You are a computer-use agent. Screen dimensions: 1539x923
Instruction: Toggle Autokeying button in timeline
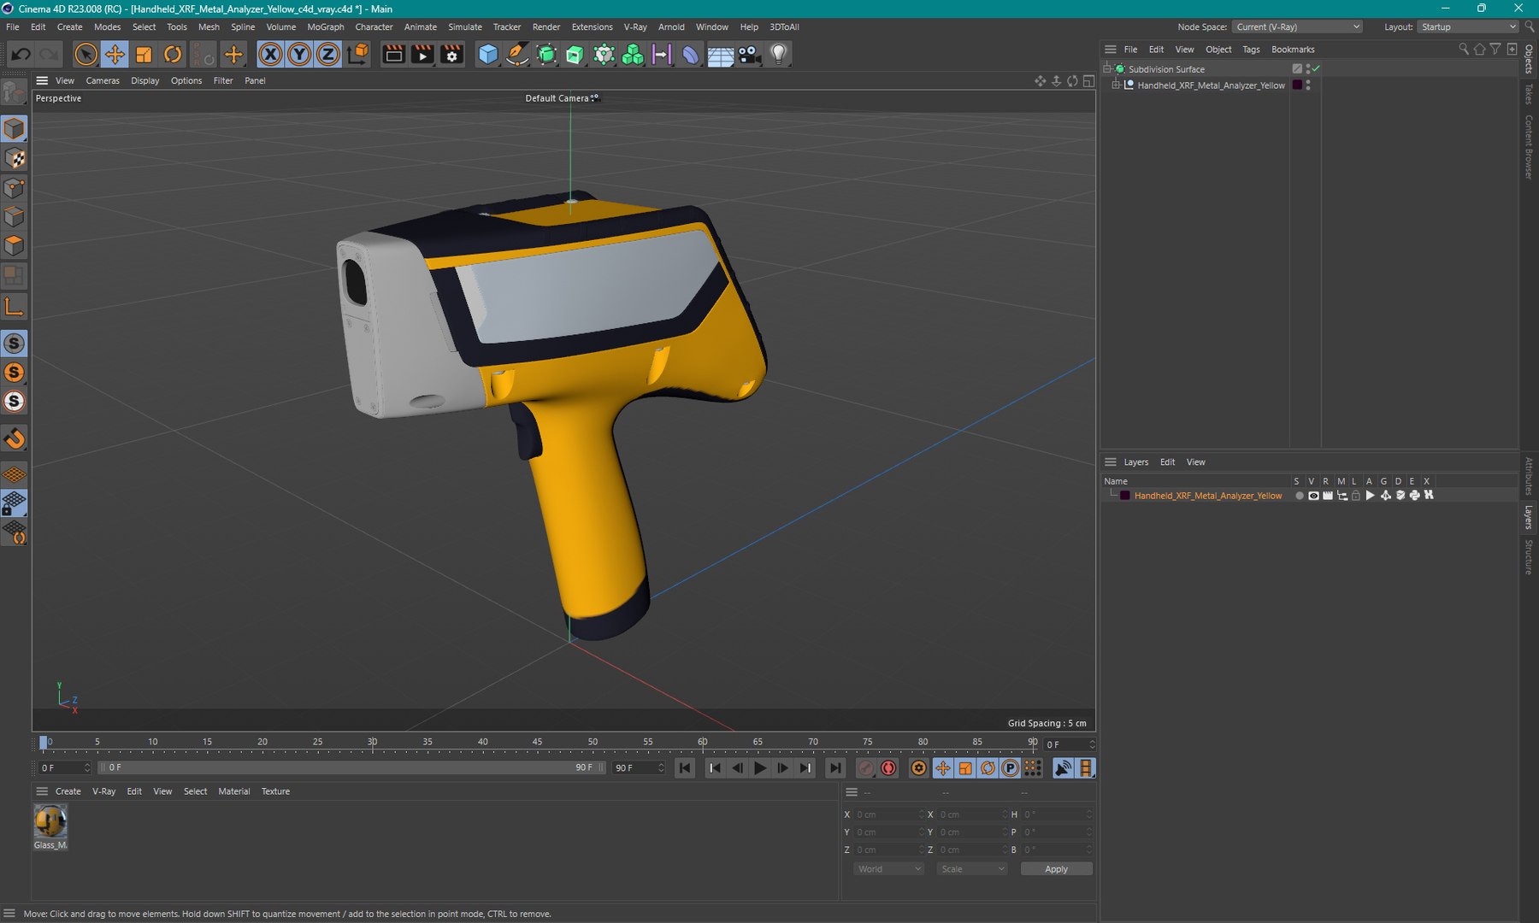coord(888,768)
